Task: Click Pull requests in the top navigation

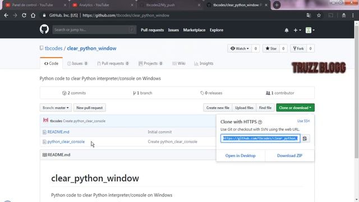Action: click(x=152, y=30)
